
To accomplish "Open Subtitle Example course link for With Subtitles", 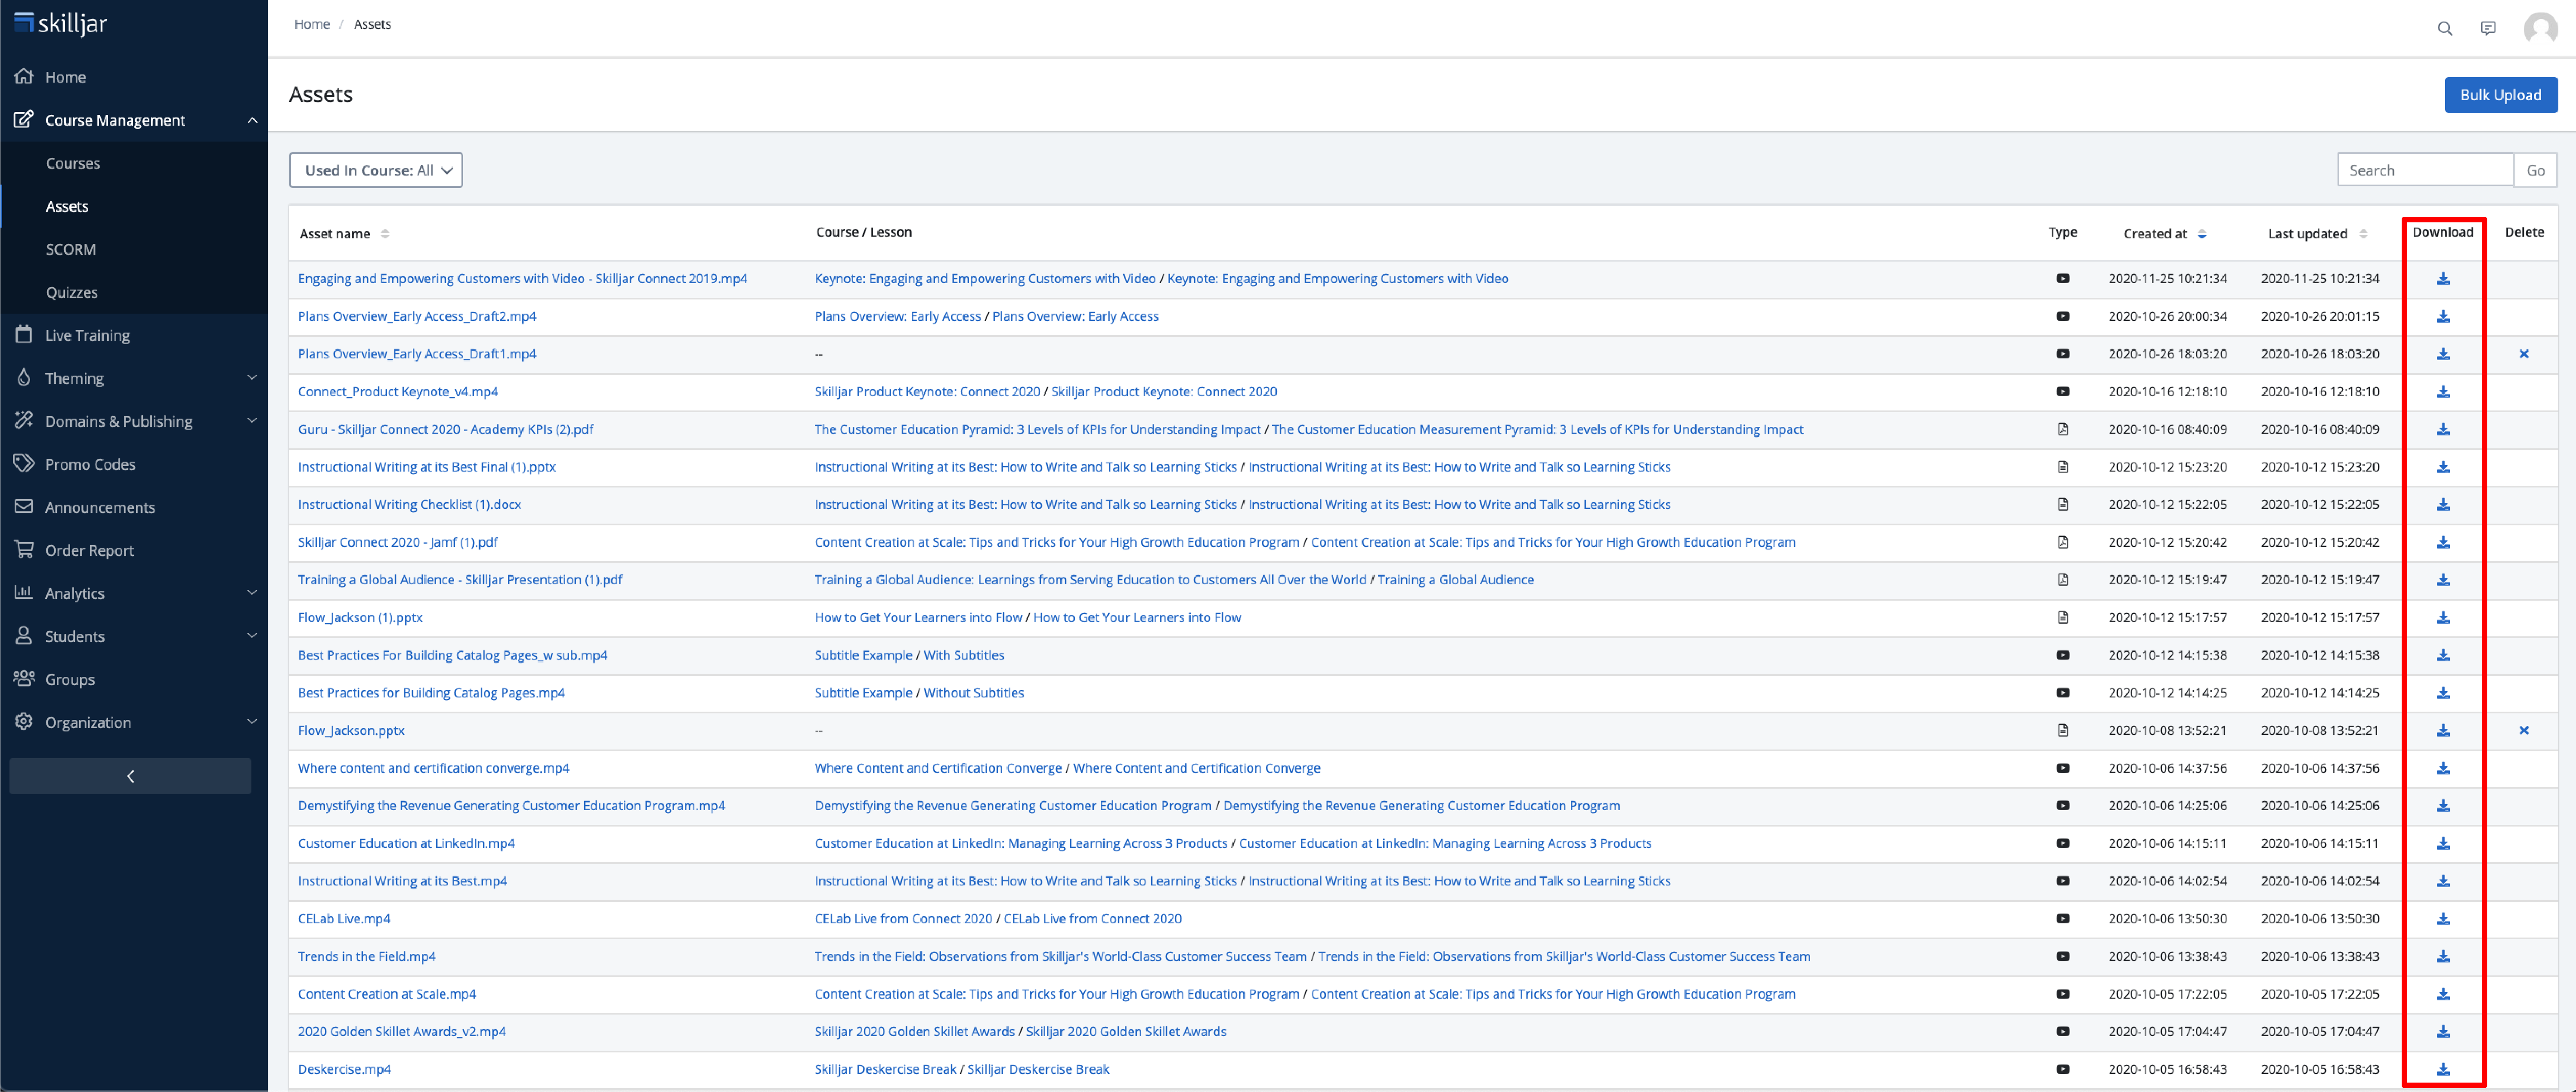I will (863, 655).
